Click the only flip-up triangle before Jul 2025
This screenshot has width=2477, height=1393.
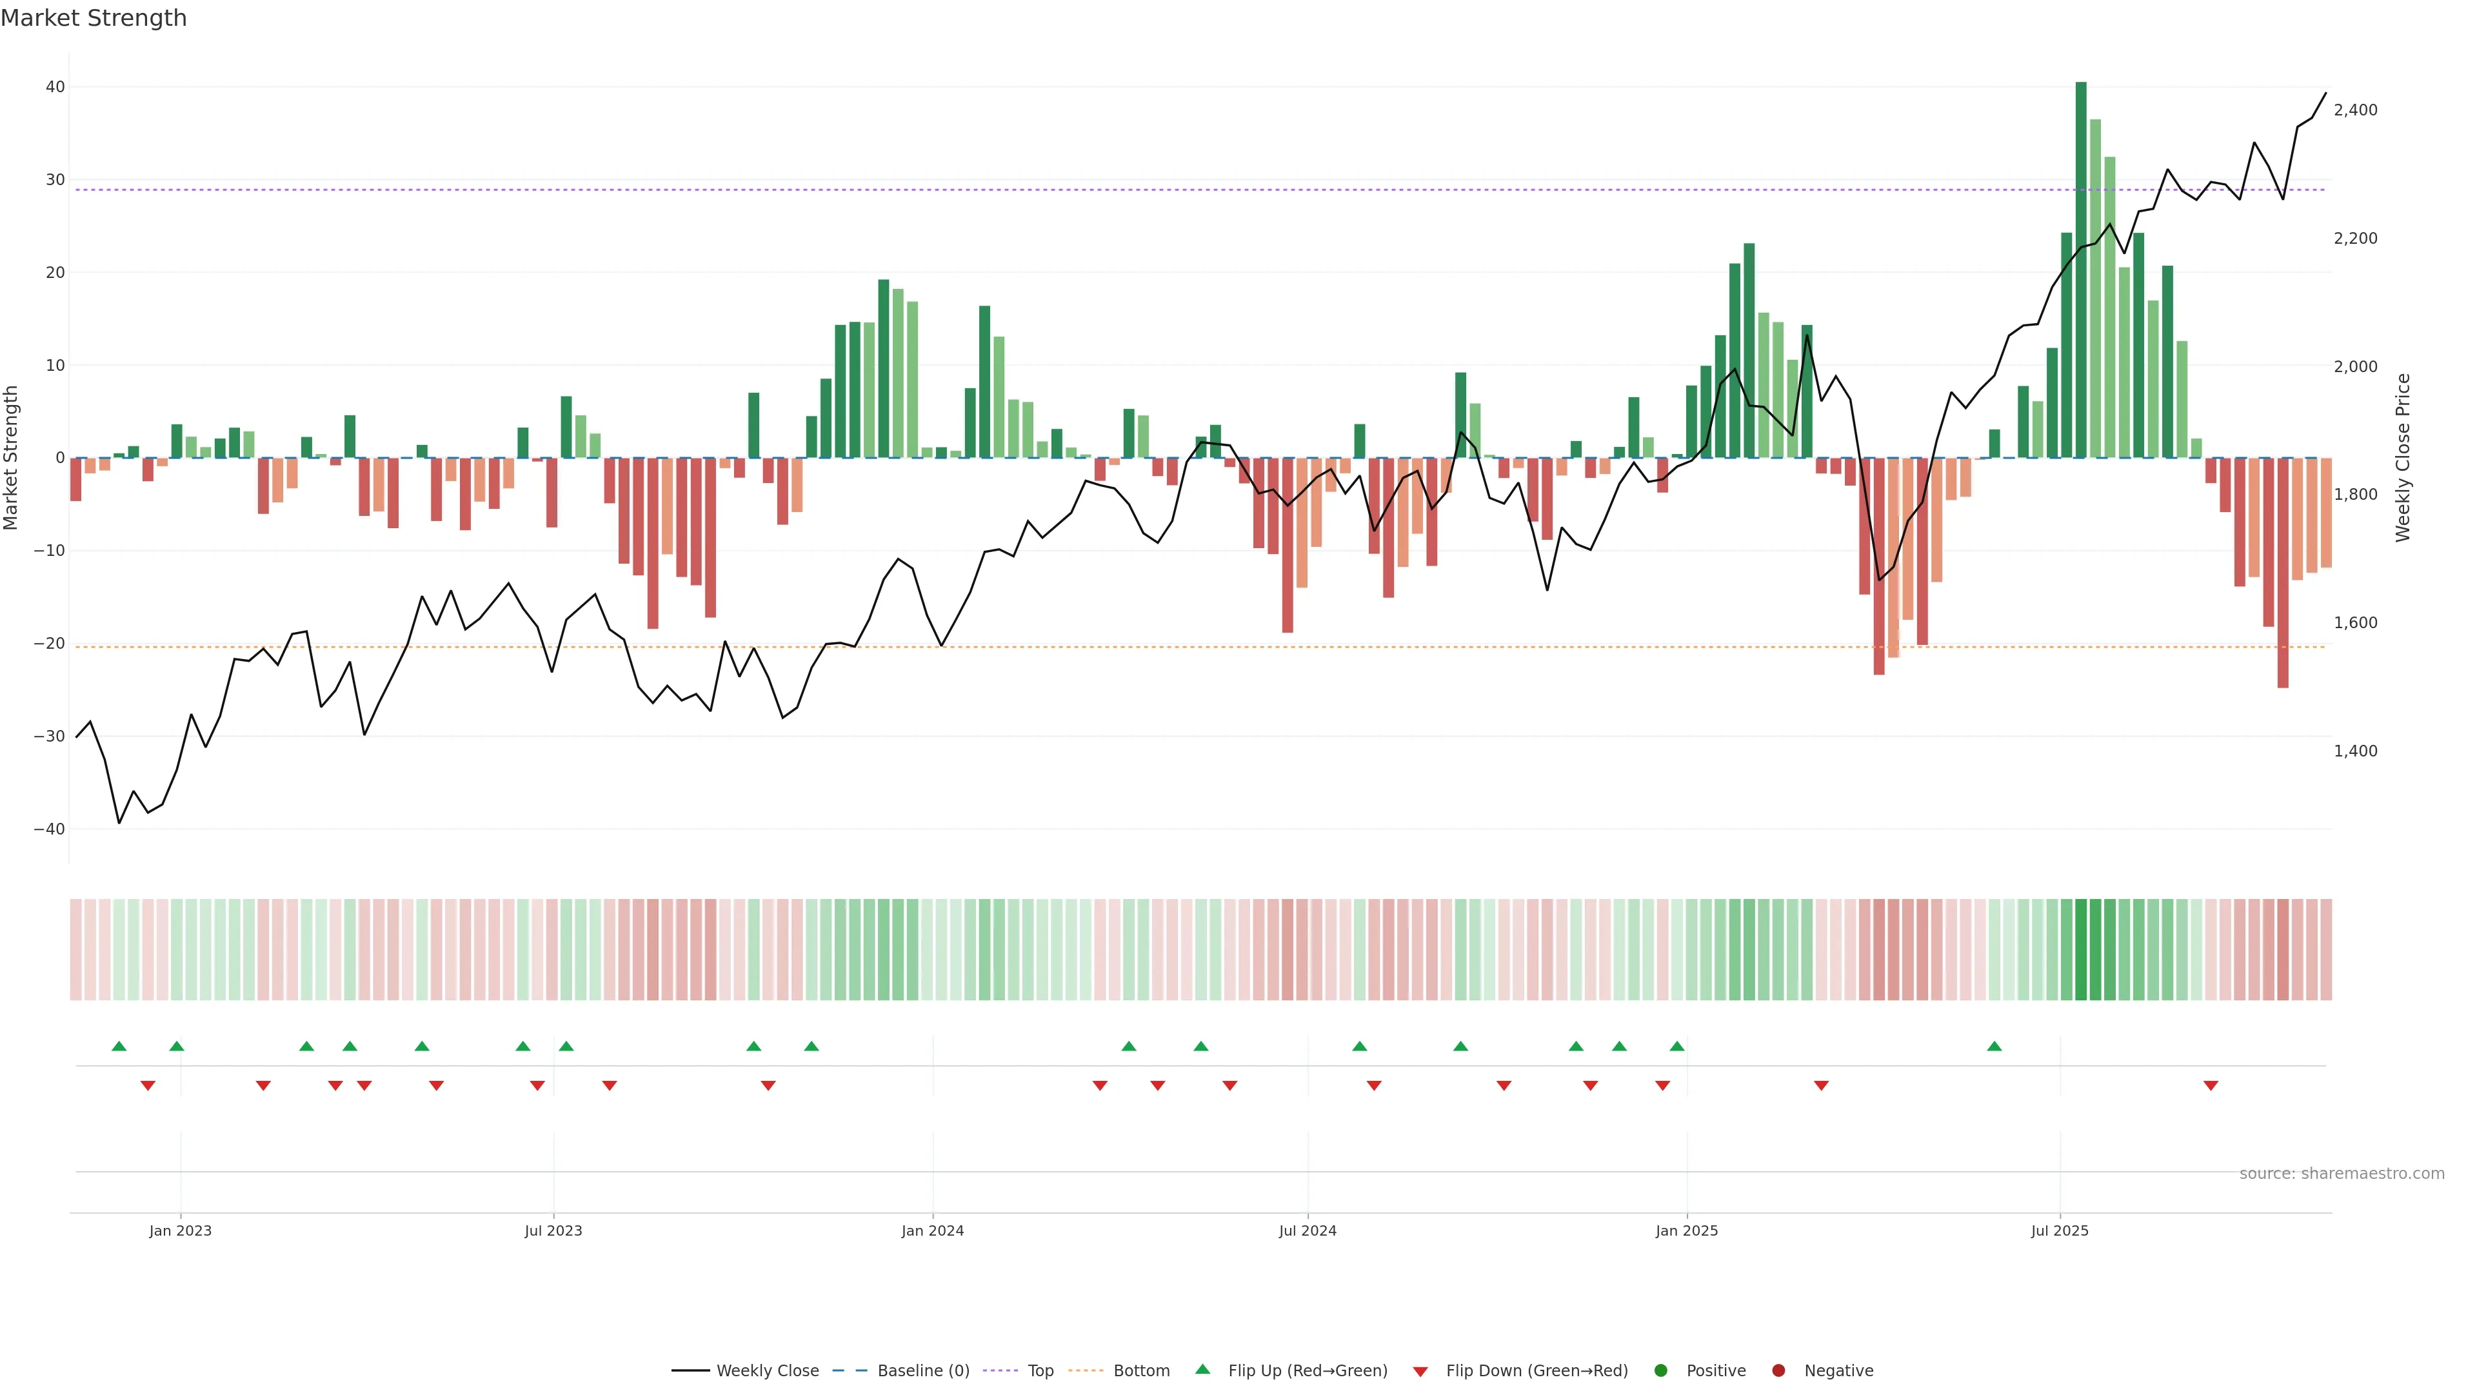tap(1995, 1046)
